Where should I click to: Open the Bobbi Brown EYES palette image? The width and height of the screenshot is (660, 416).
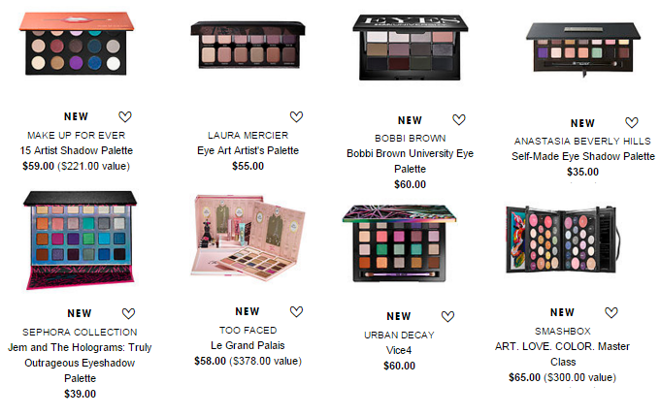point(410,48)
